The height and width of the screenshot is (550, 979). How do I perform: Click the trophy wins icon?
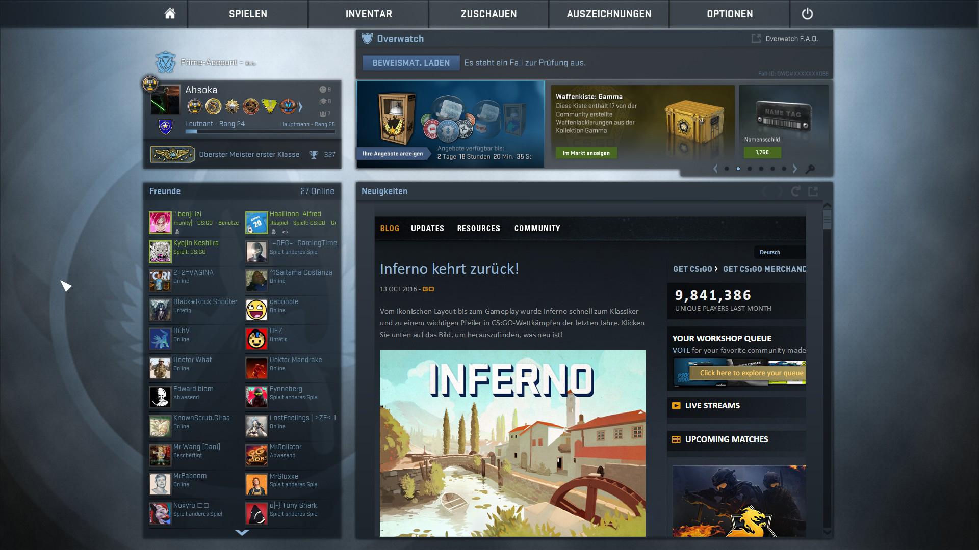(314, 155)
